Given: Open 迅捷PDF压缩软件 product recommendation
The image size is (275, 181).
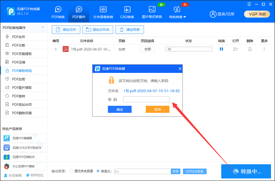Looking at the screenshot, I should pos(24,157).
